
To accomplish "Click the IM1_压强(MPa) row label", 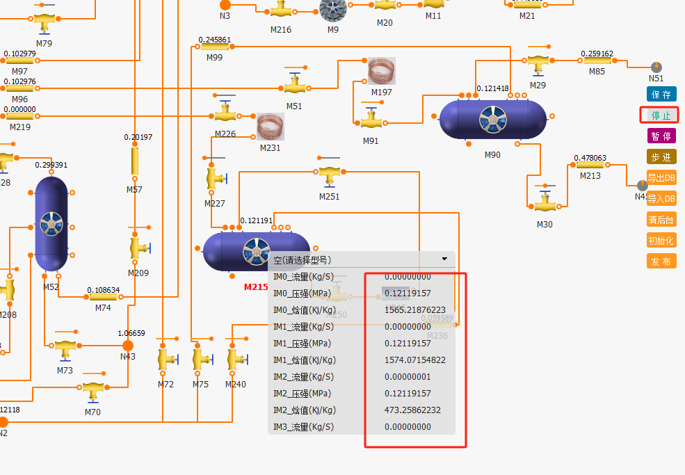I will coord(303,344).
